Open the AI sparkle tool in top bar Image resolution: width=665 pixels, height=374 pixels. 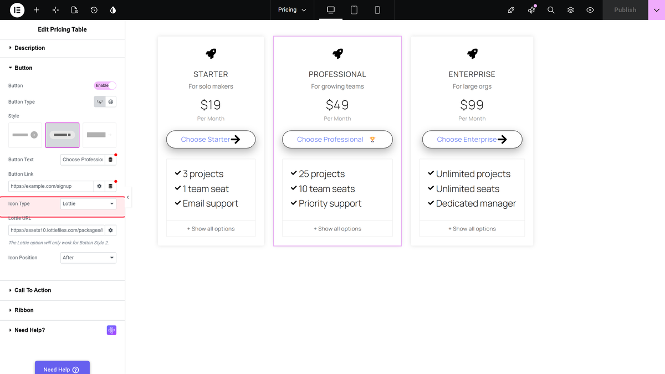55,10
